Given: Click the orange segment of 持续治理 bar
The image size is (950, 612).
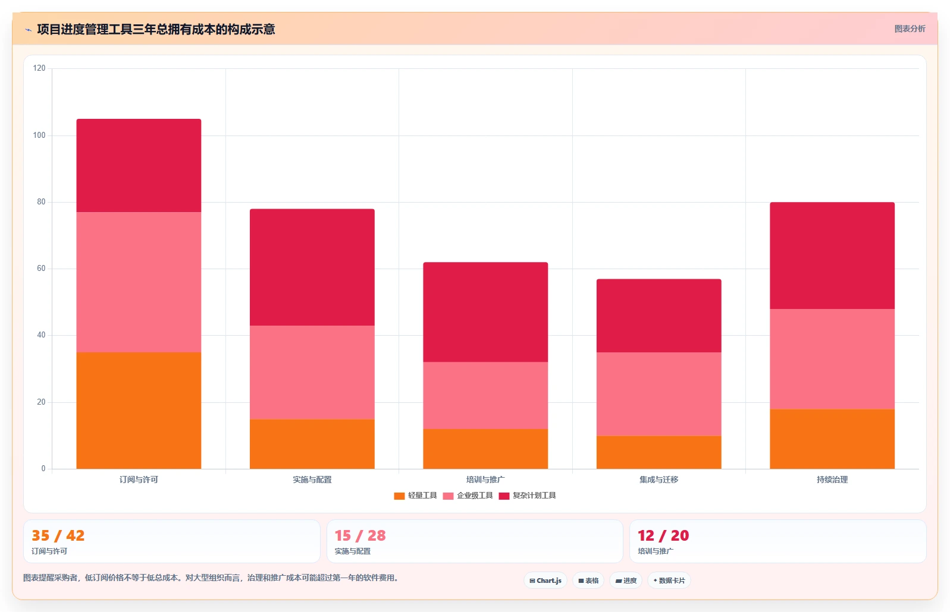Looking at the screenshot, I should [832, 439].
